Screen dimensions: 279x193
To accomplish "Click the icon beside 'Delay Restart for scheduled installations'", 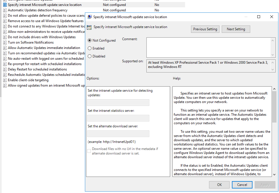I will tap(5, 69).
